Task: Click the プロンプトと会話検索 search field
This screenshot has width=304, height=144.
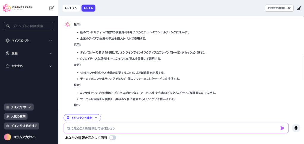Action: point(28,26)
